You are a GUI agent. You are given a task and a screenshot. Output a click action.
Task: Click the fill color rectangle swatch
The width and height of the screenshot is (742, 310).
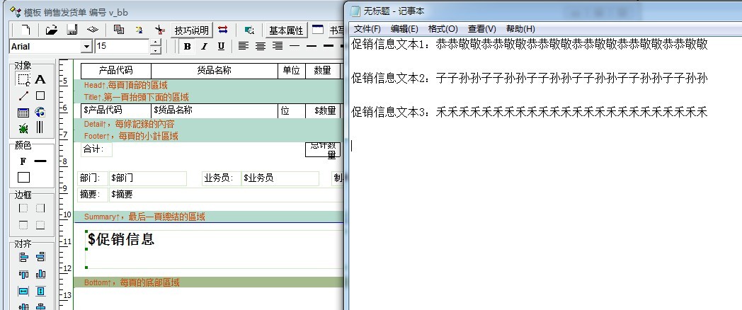23,177
